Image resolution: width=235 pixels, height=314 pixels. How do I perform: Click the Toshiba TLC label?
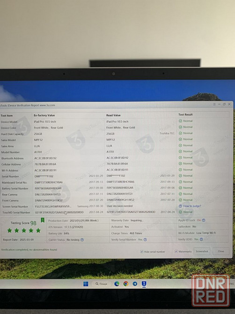[x=167, y=133]
